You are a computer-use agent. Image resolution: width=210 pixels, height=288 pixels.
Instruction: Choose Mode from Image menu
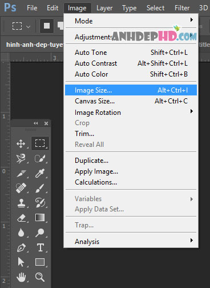[x=131, y=21]
